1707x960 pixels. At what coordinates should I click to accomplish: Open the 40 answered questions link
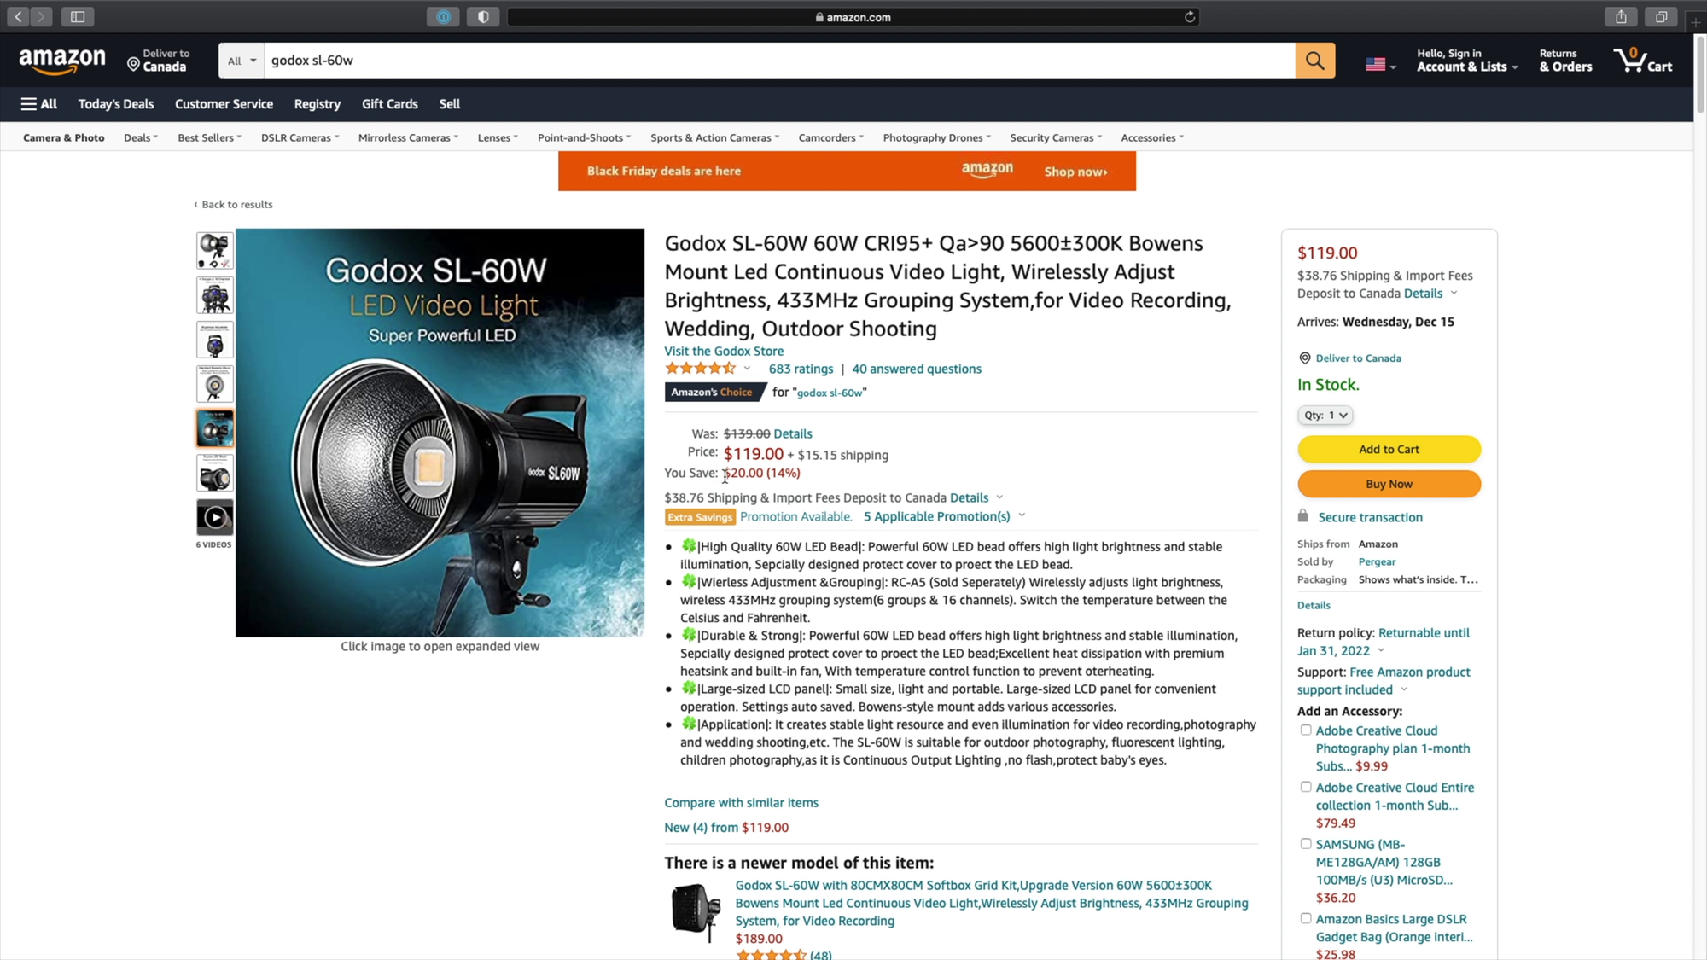(917, 369)
